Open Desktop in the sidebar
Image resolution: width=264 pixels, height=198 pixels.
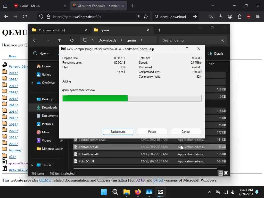45,99
